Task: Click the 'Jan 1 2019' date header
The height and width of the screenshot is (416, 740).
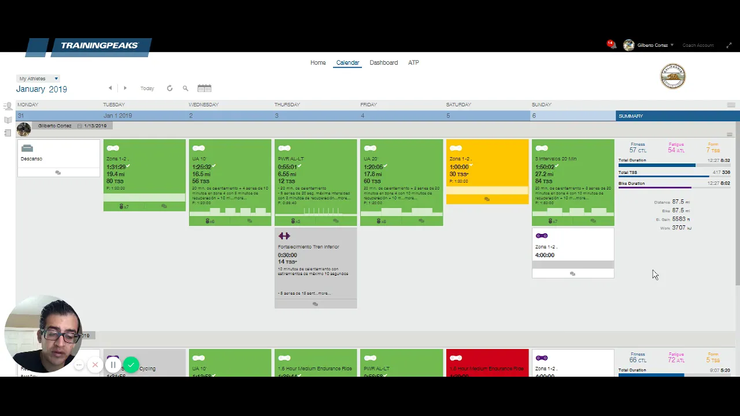Action: pos(117,116)
